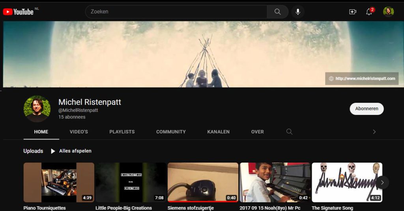Open account menu via profile avatar
404x211 pixels.
[388, 12]
